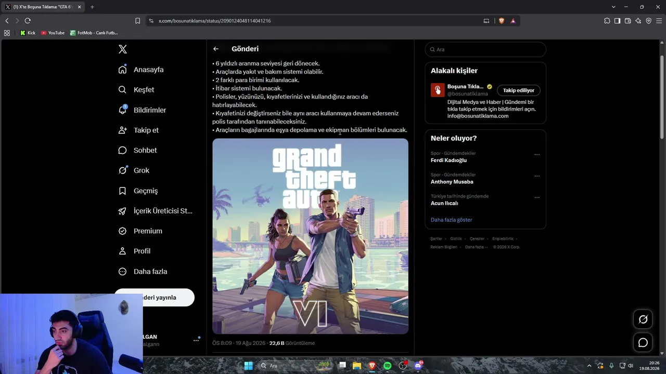The height and width of the screenshot is (374, 666).
Task: Open the Çerezler footer link
Action: 477,239
